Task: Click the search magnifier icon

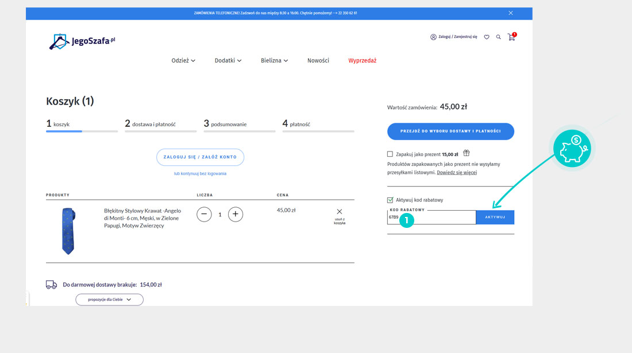Action: point(499,37)
